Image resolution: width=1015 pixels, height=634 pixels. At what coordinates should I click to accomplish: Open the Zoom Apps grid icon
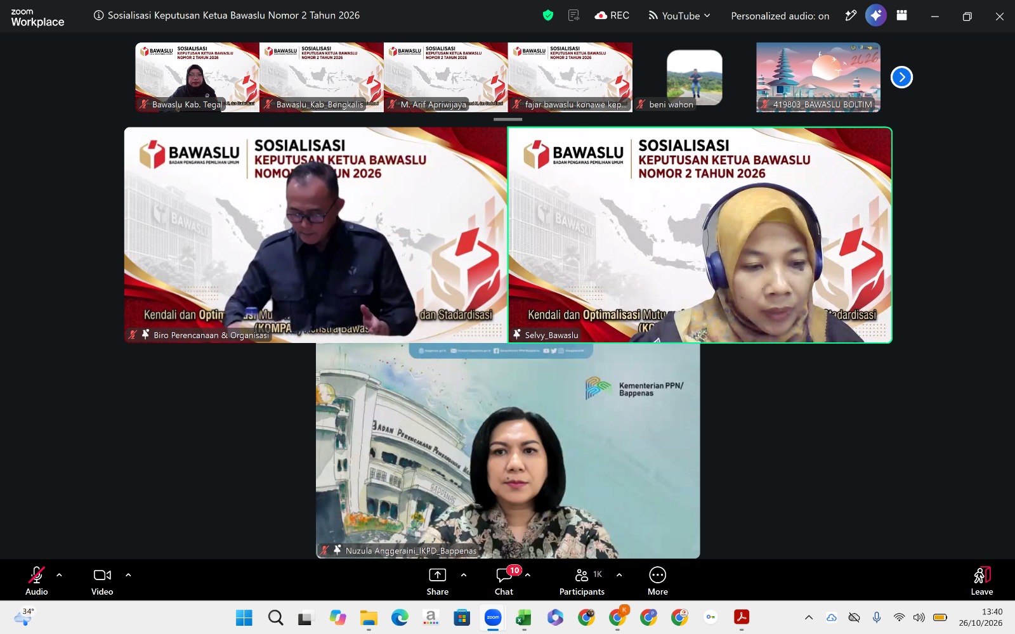(x=901, y=16)
